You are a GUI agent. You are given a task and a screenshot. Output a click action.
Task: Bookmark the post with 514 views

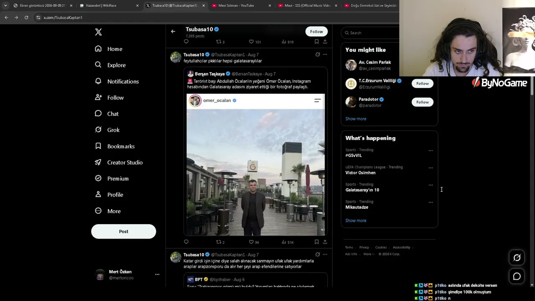pyautogui.click(x=316, y=242)
